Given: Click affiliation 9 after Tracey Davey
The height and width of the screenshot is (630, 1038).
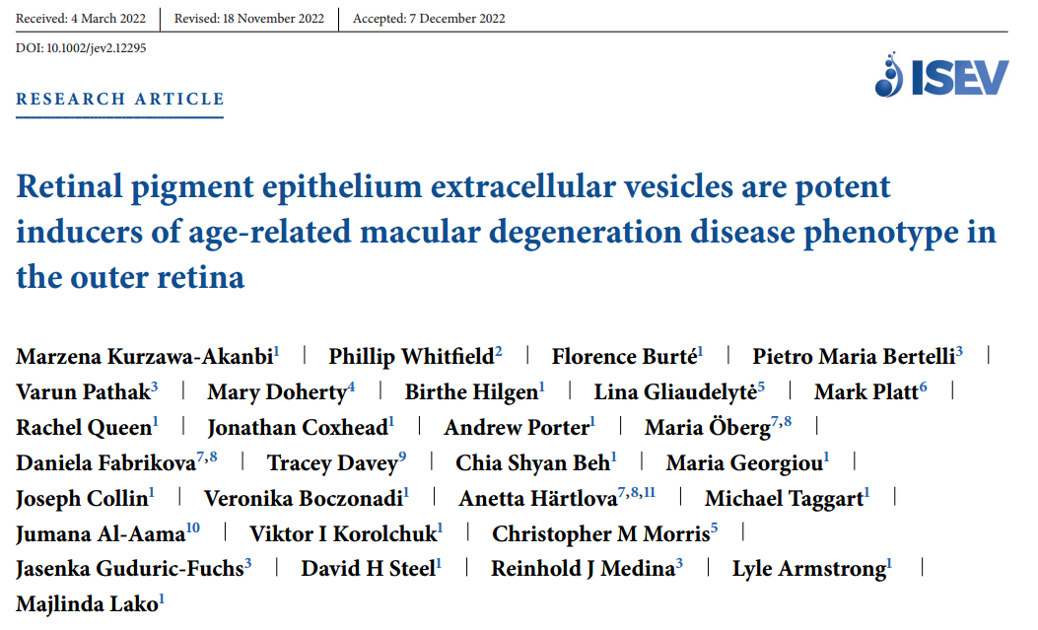Looking at the screenshot, I should (x=402, y=457).
